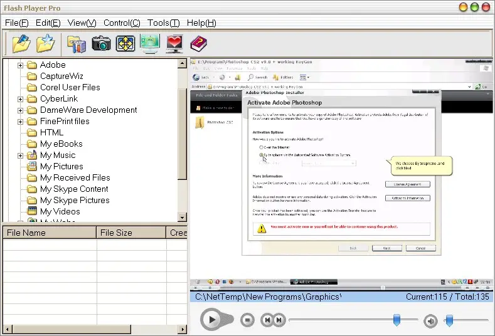Click the playback progress slider handle
This screenshot has width=495, height=336.
coord(397,320)
